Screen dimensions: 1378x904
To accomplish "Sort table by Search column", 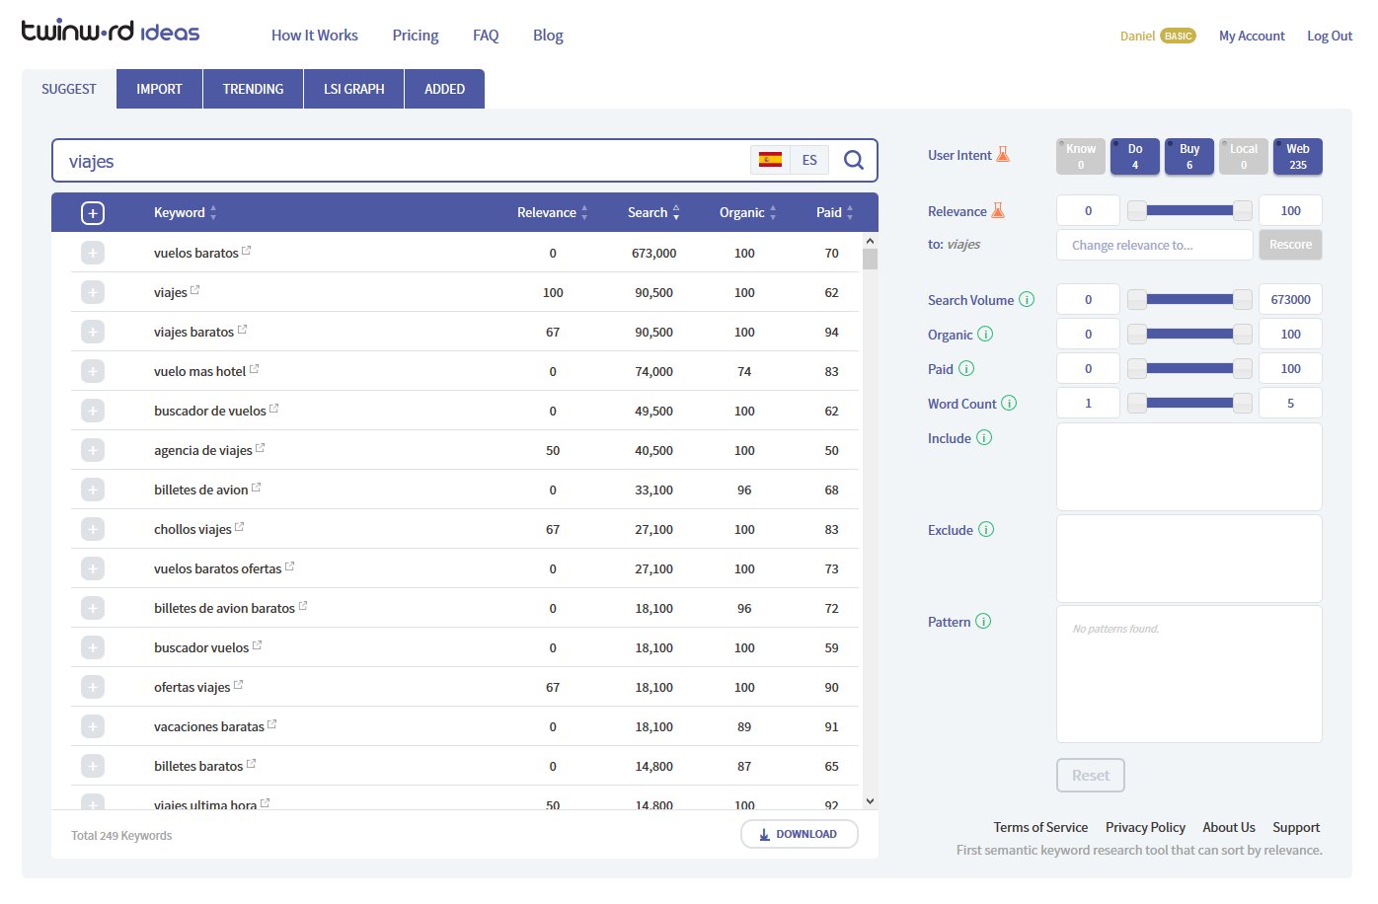I will click(653, 212).
